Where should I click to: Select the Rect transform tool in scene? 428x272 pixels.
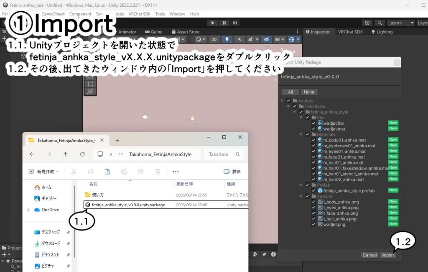90,84
